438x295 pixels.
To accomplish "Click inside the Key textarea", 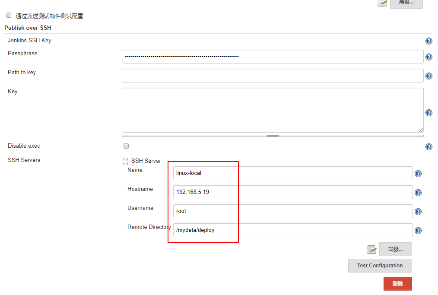I will [x=273, y=110].
